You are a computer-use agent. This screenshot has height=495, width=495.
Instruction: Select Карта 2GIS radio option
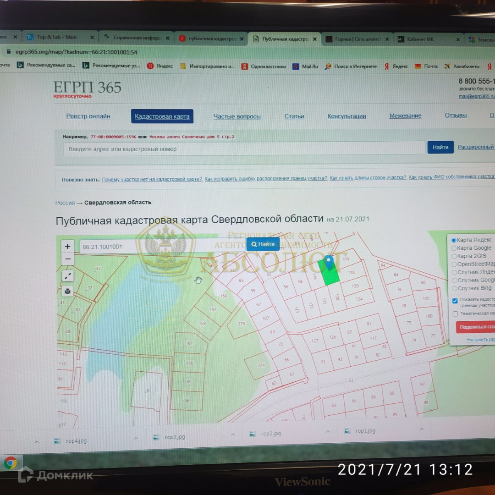454,256
